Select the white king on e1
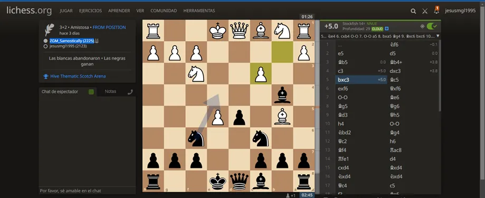Screen dimensions: 485x198 pyautogui.click(x=218, y=31)
